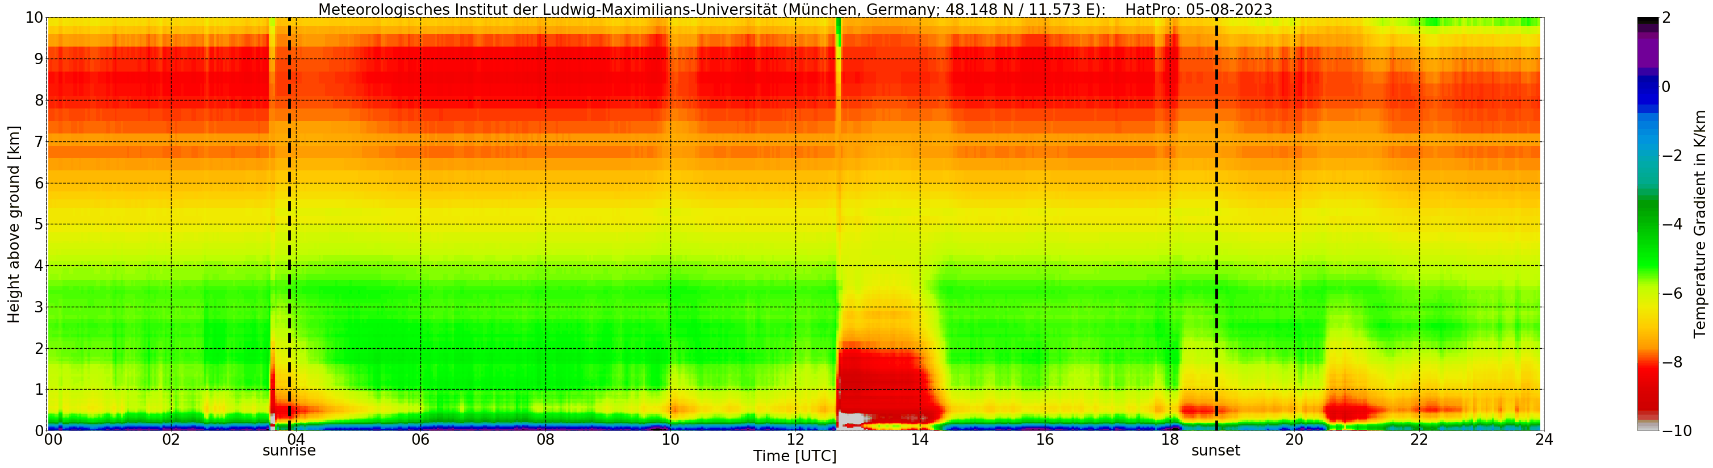This screenshot has height=468, width=1713.
Task: Click the '10' tick on the height axis
Action: point(34,18)
